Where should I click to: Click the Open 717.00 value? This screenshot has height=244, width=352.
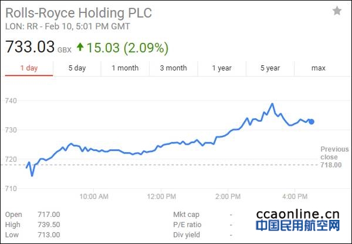point(48,215)
